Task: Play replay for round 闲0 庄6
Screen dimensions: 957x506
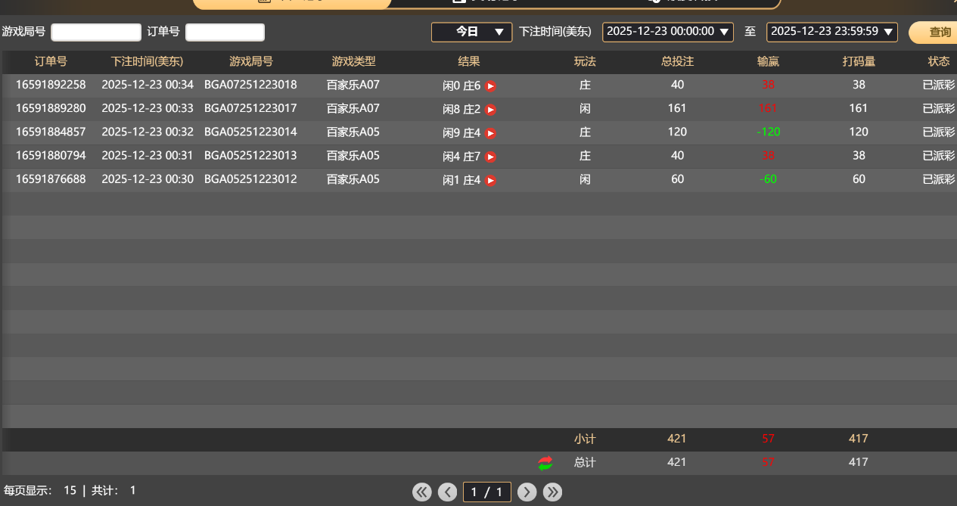Action: (490, 86)
